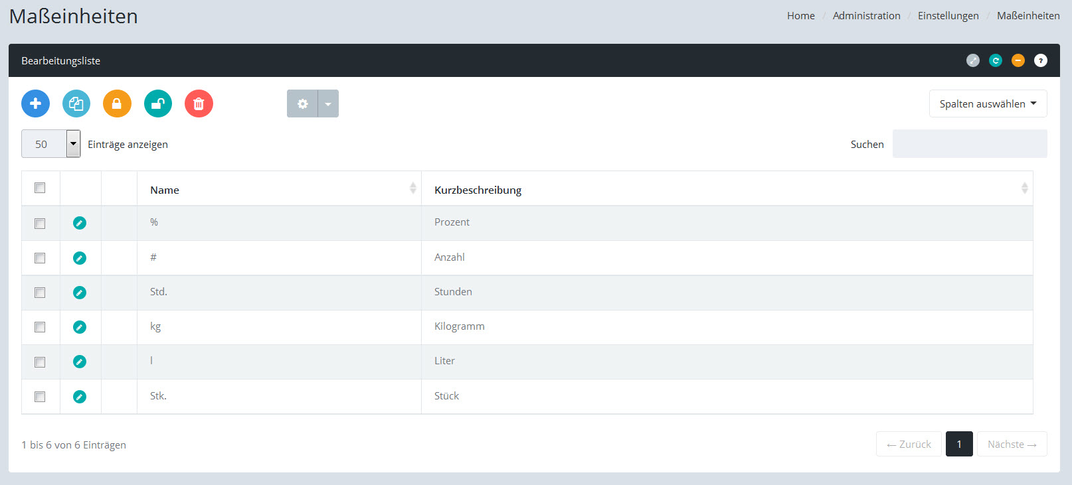Open the Spalten auswählen dropdown
This screenshot has height=485, width=1072.
988,104
